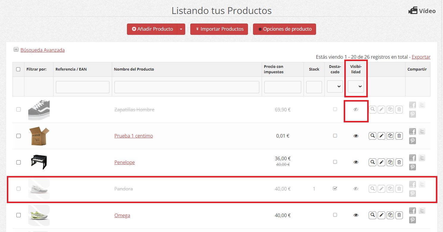
Task: Open the Añadir Producto dropdown arrow
Action: point(181,29)
